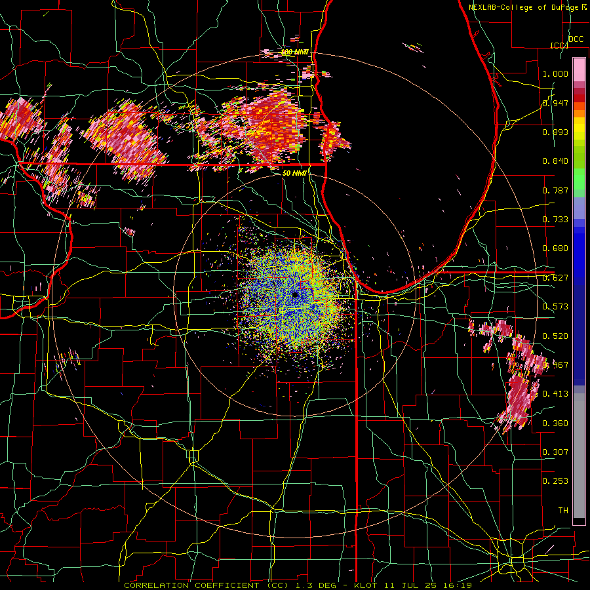This screenshot has width=590, height=590.
Task: Select the 0.627 scale value
Action: pyautogui.click(x=555, y=278)
